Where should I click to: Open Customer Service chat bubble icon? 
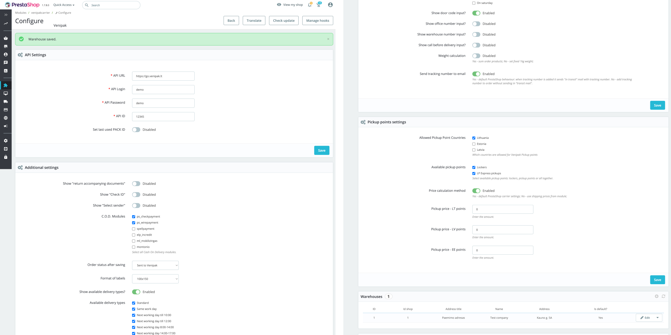coord(6,63)
